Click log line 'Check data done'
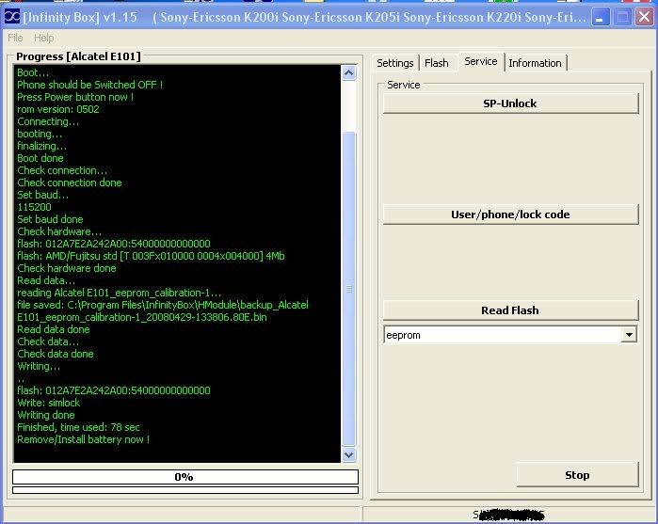This screenshot has height=524, width=658. (x=56, y=354)
